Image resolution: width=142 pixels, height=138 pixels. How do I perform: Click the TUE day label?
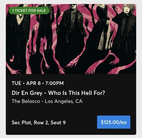pos(17,83)
